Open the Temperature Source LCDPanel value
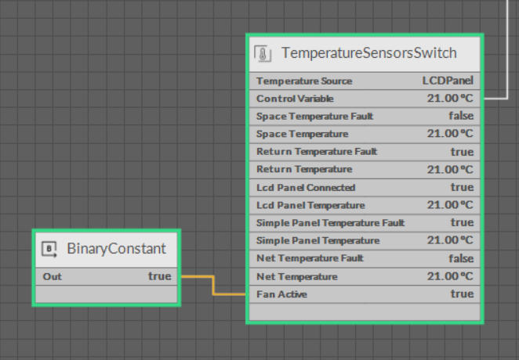Image resolution: width=519 pixels, height=360 pixels. 448,81
